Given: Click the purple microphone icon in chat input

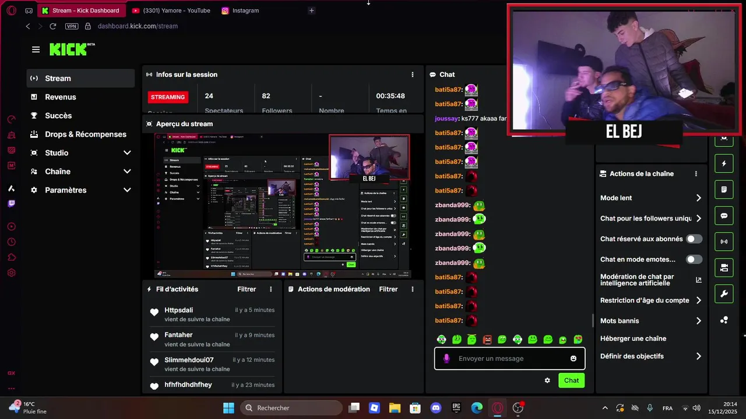Looking at the screenshot, I should (446, 358).
